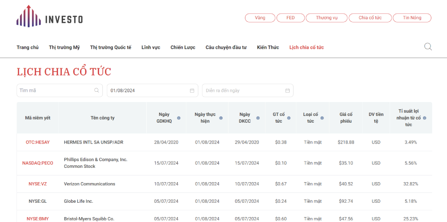Click the Mã niêm yết column header

point(38,118)
